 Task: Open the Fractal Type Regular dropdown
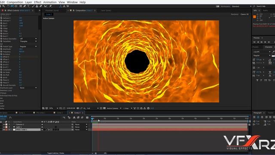28,46
